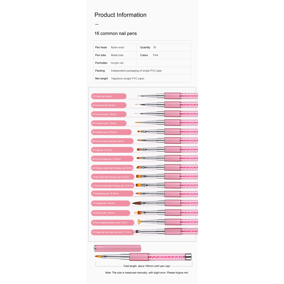
Task: Pick the '12 Engraving pen (8.5mm)' label
Action: tap(105, 193)
